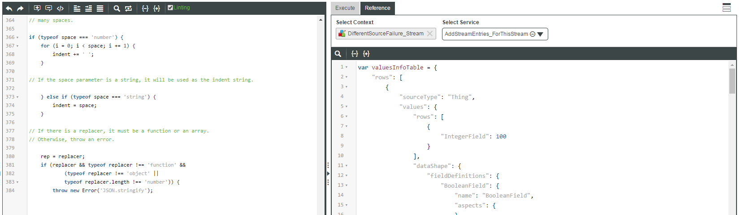Fold all code with the {-} icon in left toolbar
Image resolution: width=741 pixels, height=215 pixels.
click(145, 8)
